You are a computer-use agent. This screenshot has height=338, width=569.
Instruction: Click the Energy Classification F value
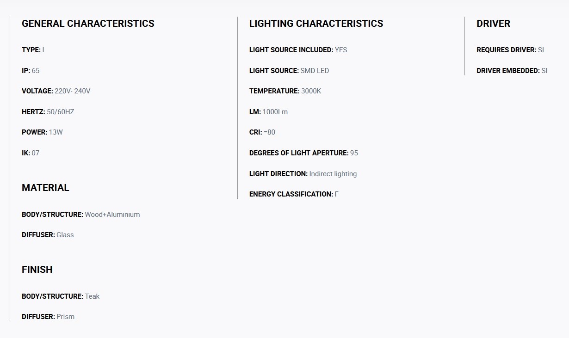[337, 194]
